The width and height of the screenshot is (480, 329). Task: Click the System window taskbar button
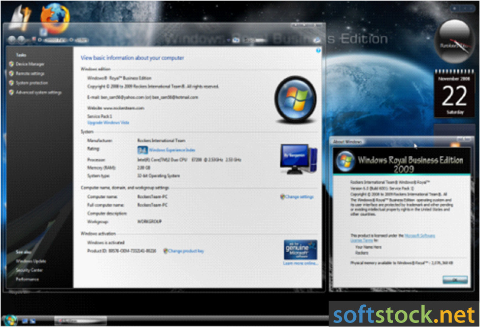click(81, 321)
